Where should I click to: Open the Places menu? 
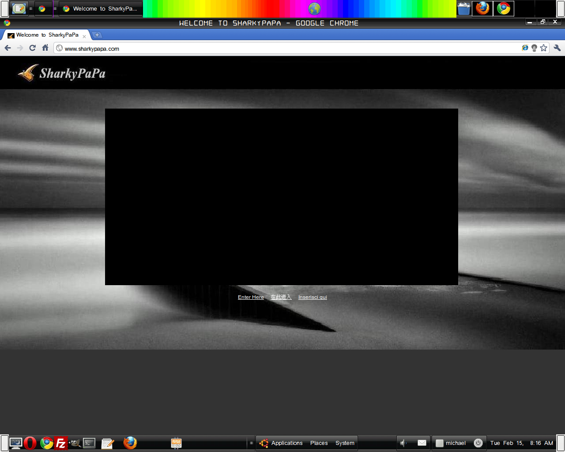point(319,443)
